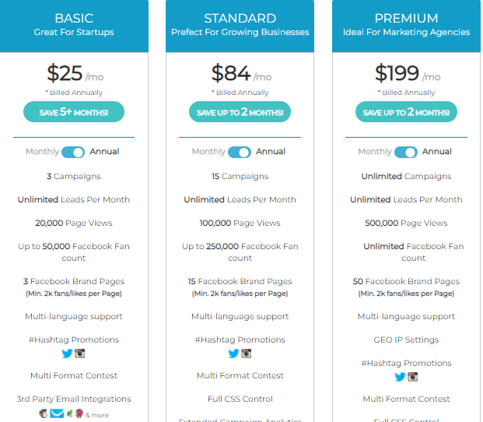Toggle Monthly/Annual billing switch in the Standard plan
Screen dimensions: 483x422
(x=240, y=153)
